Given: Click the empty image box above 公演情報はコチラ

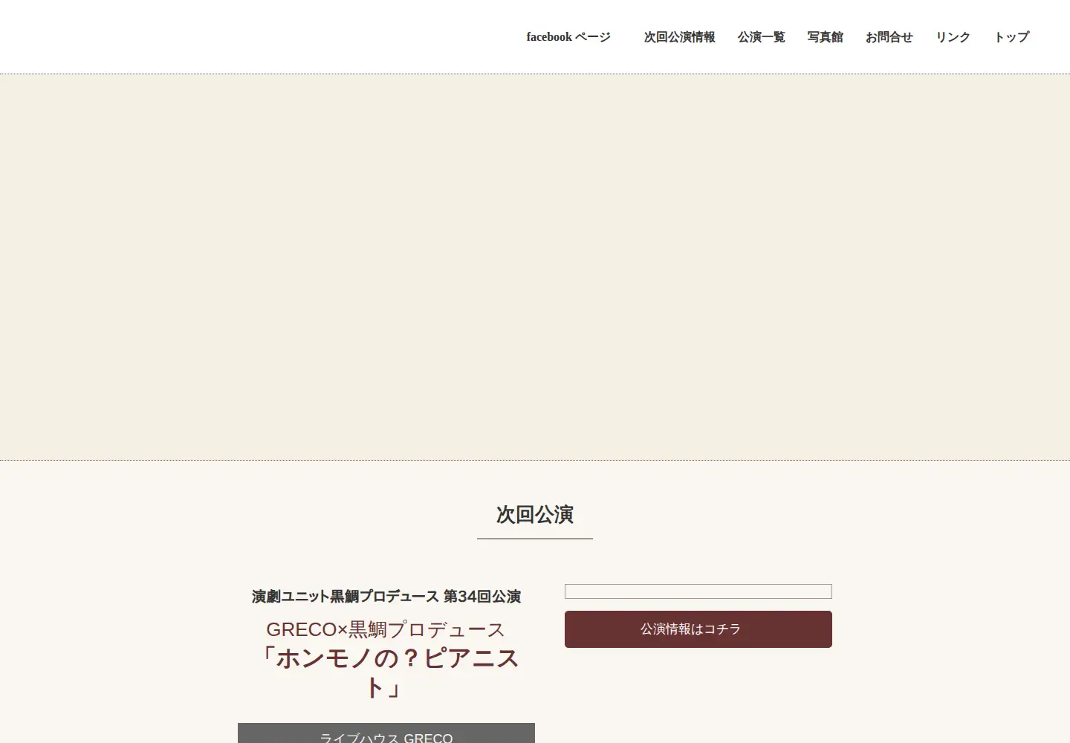Looking at the screenshot, I should coord(698,591).
